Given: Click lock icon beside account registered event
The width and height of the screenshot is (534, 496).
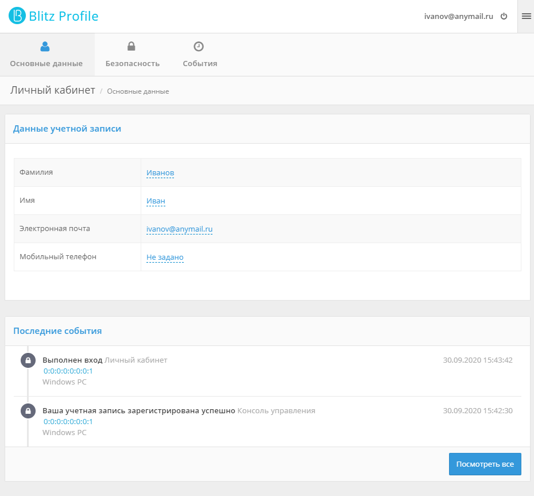Looking at the screenshot, I should 27,411.
